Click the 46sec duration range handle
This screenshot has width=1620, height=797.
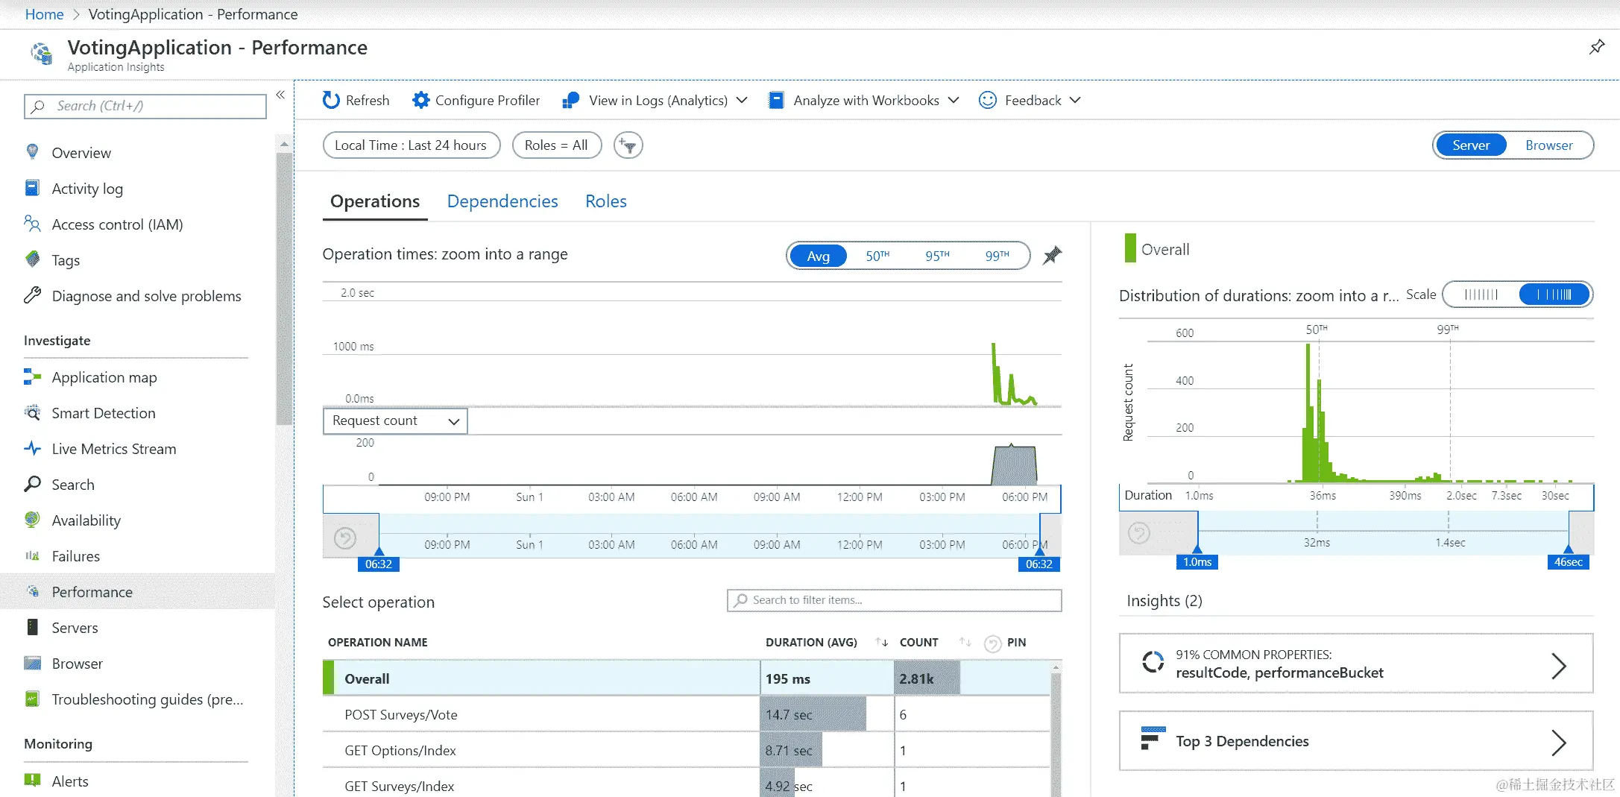click(1568, 561)
